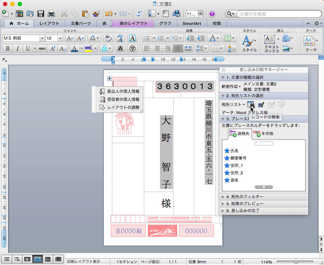Toggle left text alignment
Image resolution: width=324 pixels, height=265 pixels.
[x=147, y=49]
